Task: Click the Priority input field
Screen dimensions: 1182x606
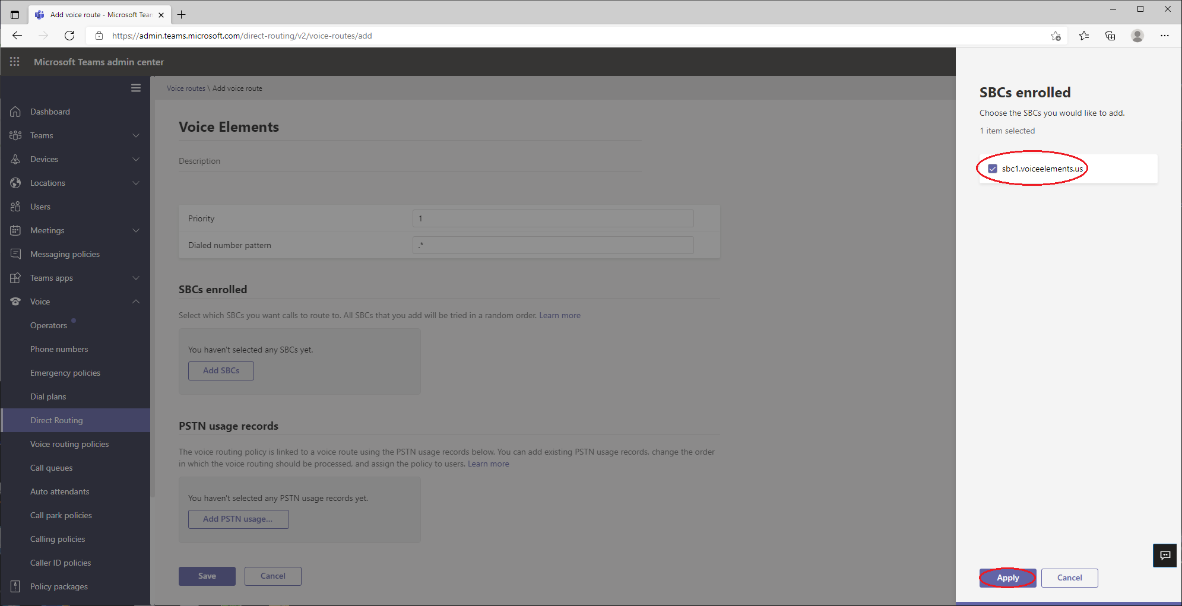Action: tap(553, 218)
